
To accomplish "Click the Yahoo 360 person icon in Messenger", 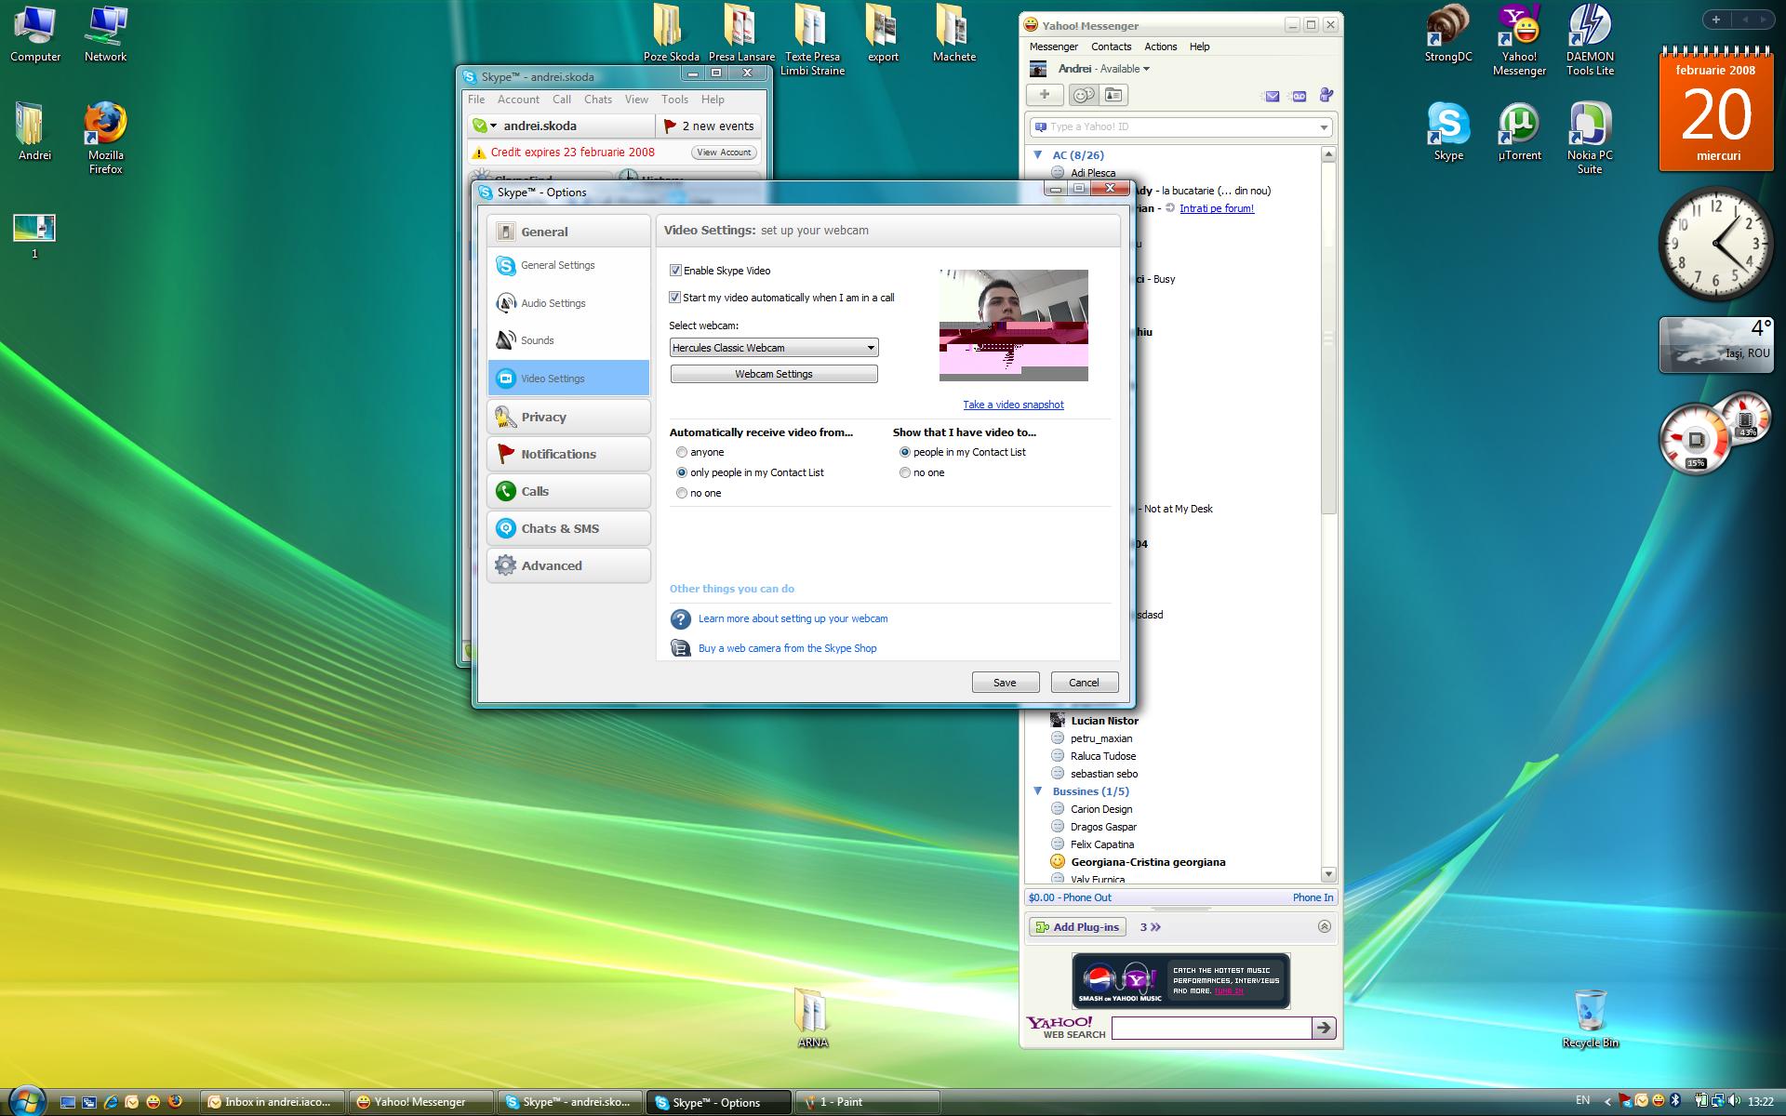I will pyautogui.click(x=1326, y=95).
